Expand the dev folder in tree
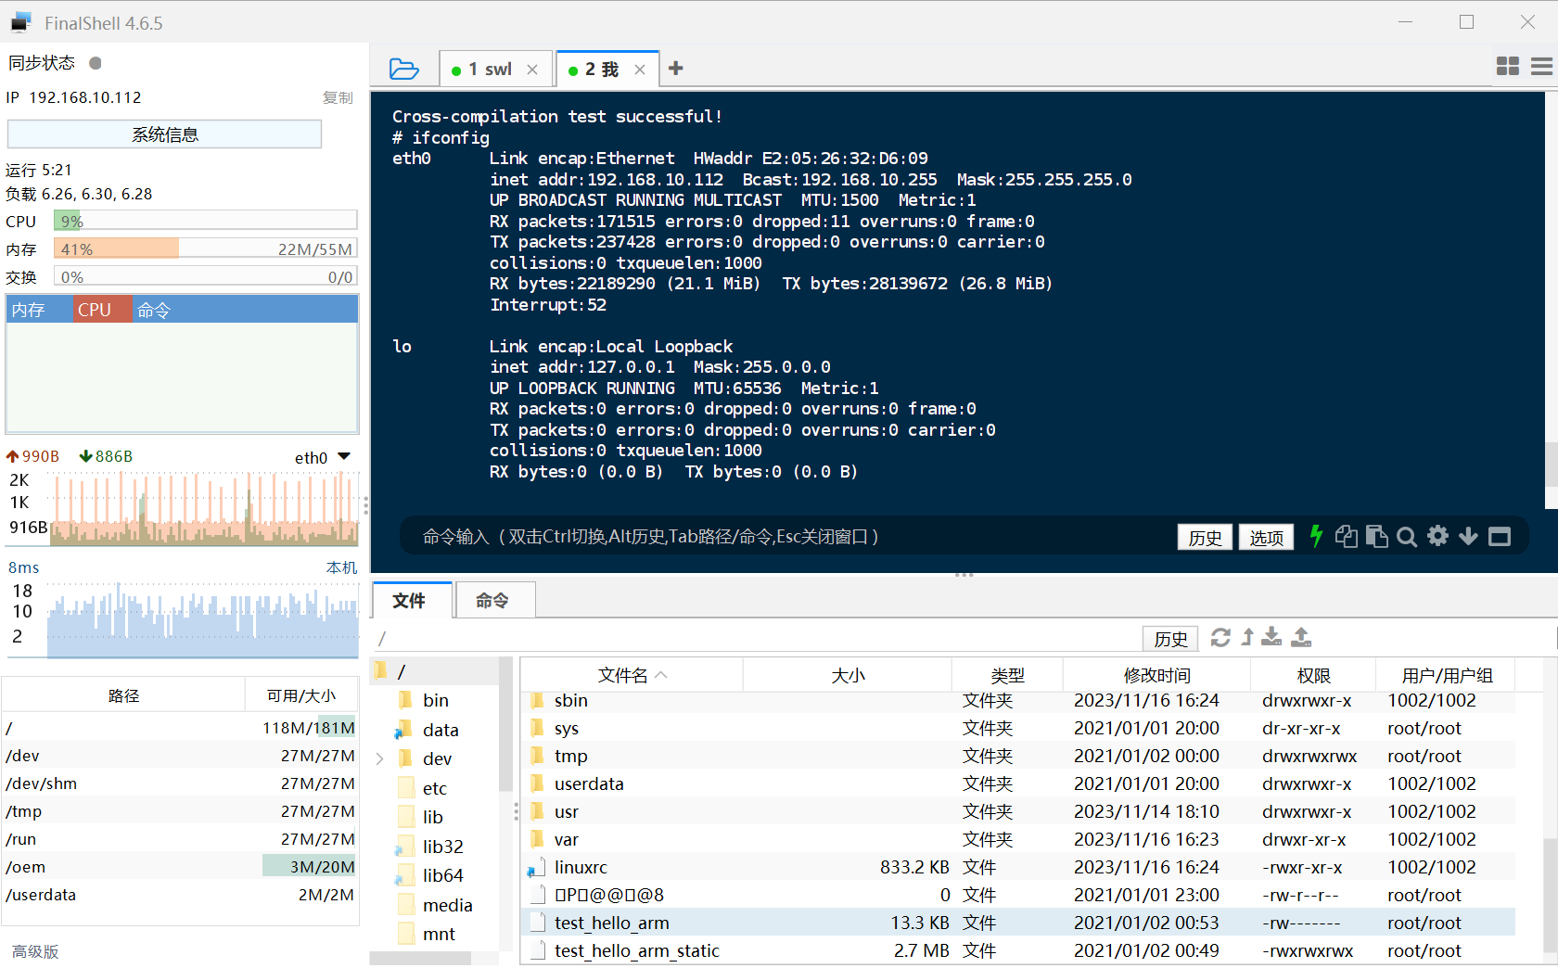 tap(380, 758)
